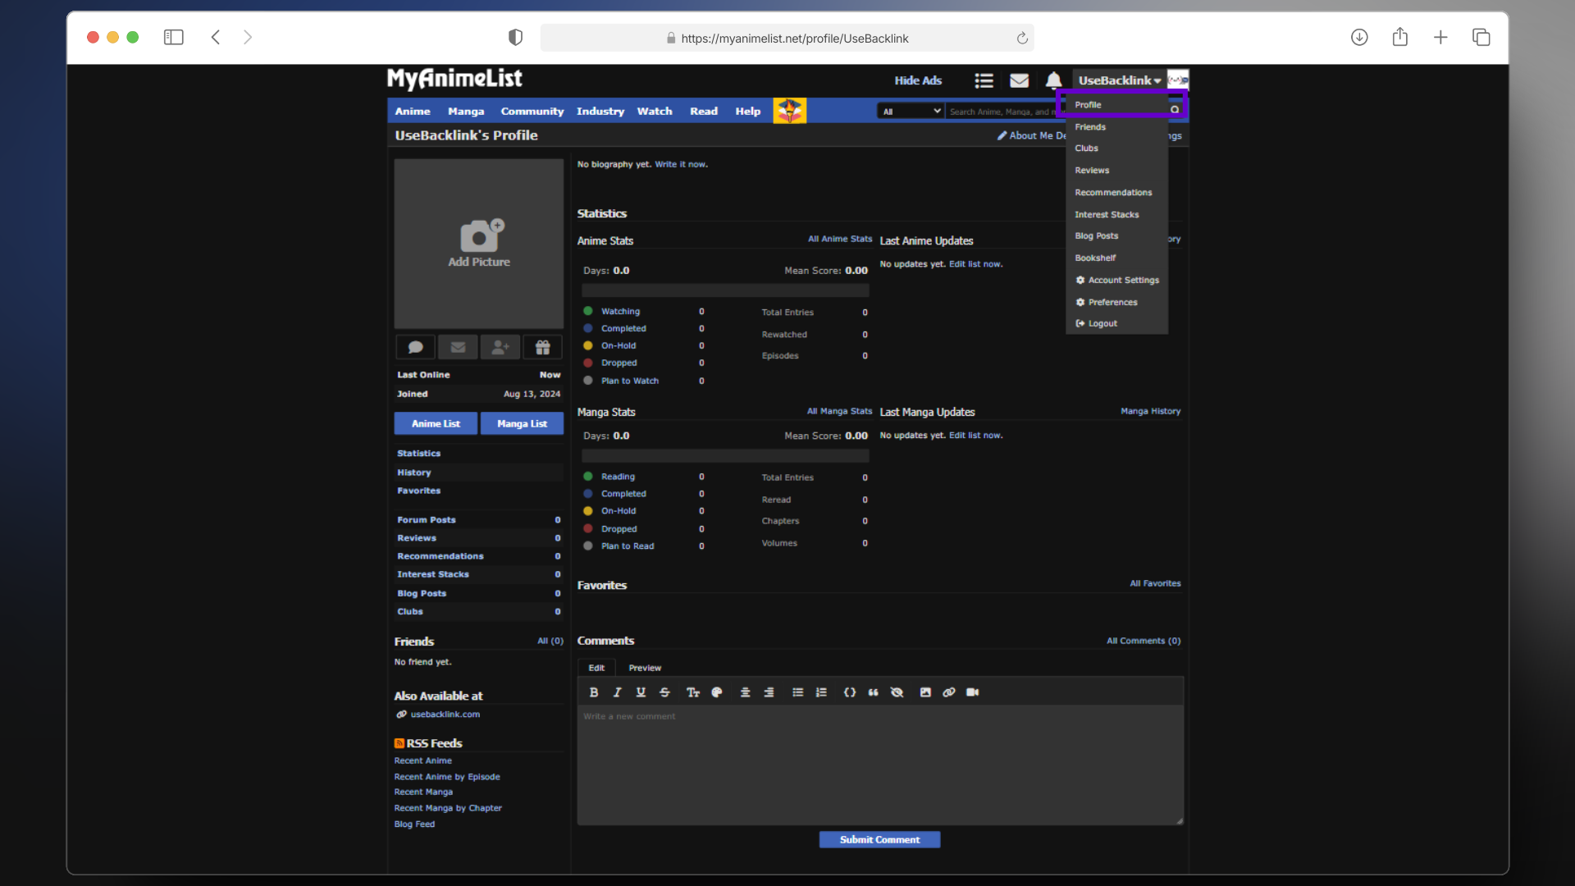This screenshot has height=886, width=1575.
Task: Open the All search category selector
Action: pos(910,110)
